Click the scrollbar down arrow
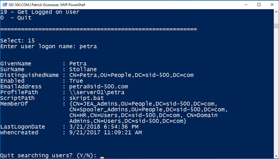 [276, 156]
